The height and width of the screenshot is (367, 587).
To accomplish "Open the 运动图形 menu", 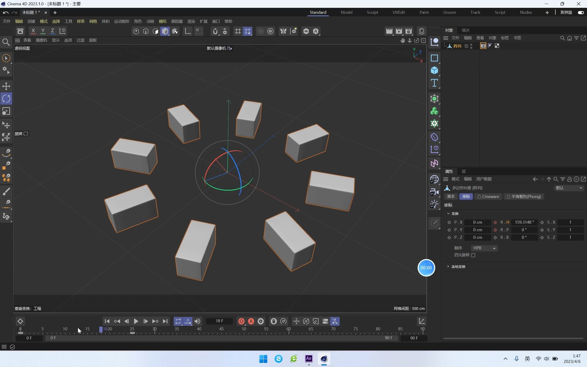I will pos(122,21).
